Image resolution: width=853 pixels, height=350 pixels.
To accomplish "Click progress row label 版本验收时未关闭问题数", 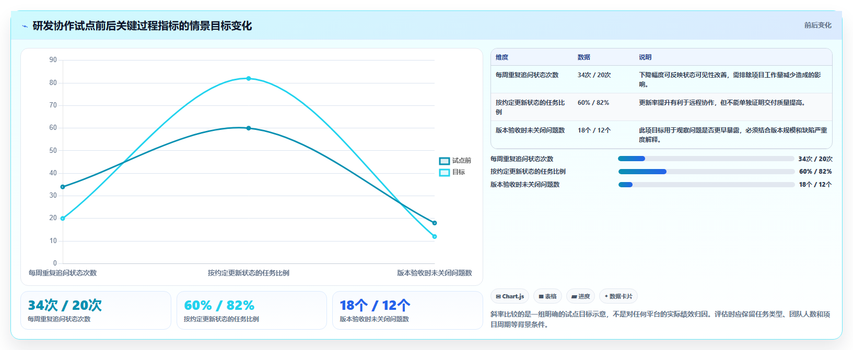I will tap(525, 185).
